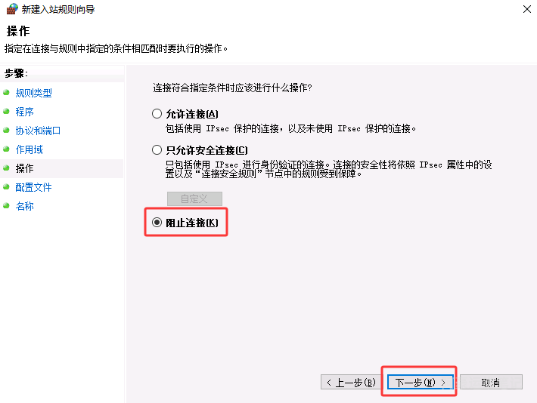The height and width of the screenshot is (403, 537).
Task: Click the green bullet beside 名称
Action: click(x=6, y=205)
